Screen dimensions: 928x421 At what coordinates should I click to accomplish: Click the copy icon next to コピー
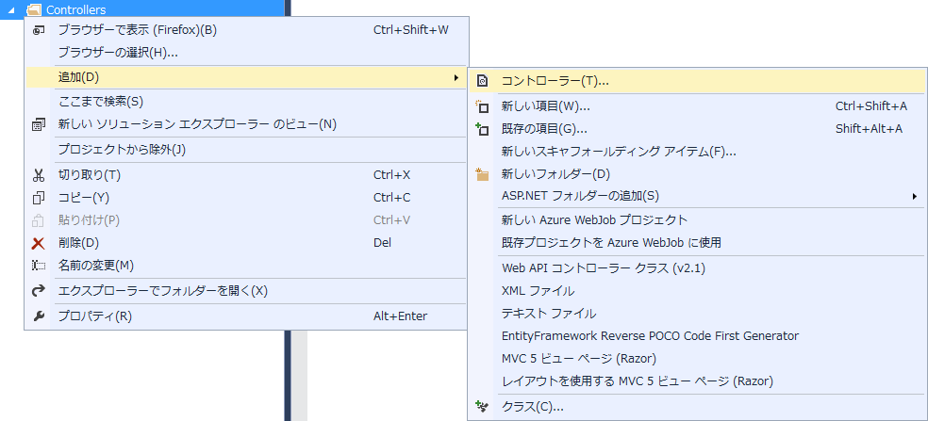[39, 198]
